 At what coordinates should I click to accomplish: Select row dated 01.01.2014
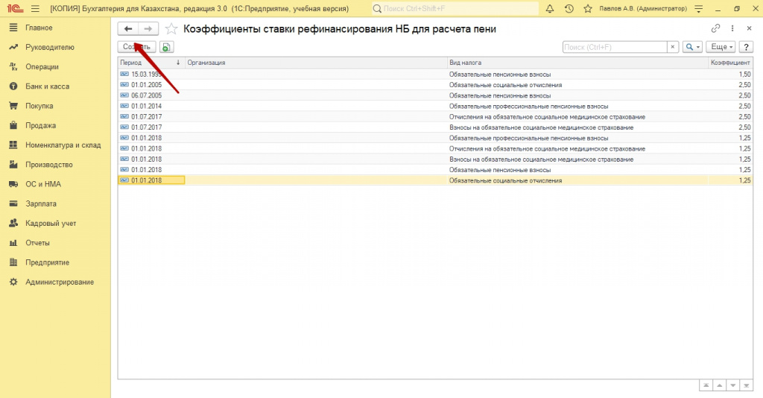pyautogui.click(x=435, y=106)
